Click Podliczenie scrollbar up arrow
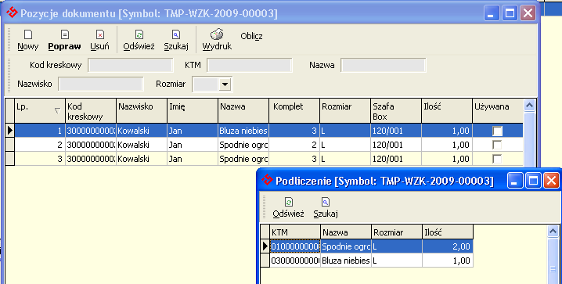This screenshot has height=284, width=562. (553, 232)
